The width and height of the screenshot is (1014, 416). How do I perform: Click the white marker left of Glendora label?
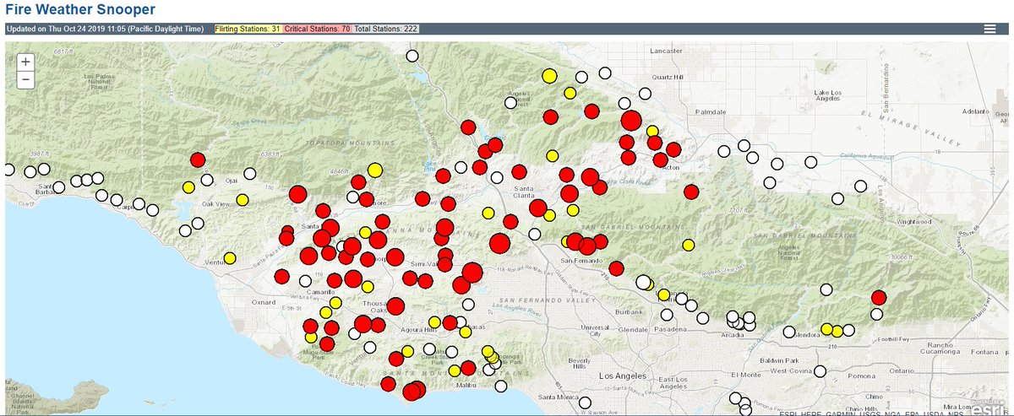coord(791,332)
